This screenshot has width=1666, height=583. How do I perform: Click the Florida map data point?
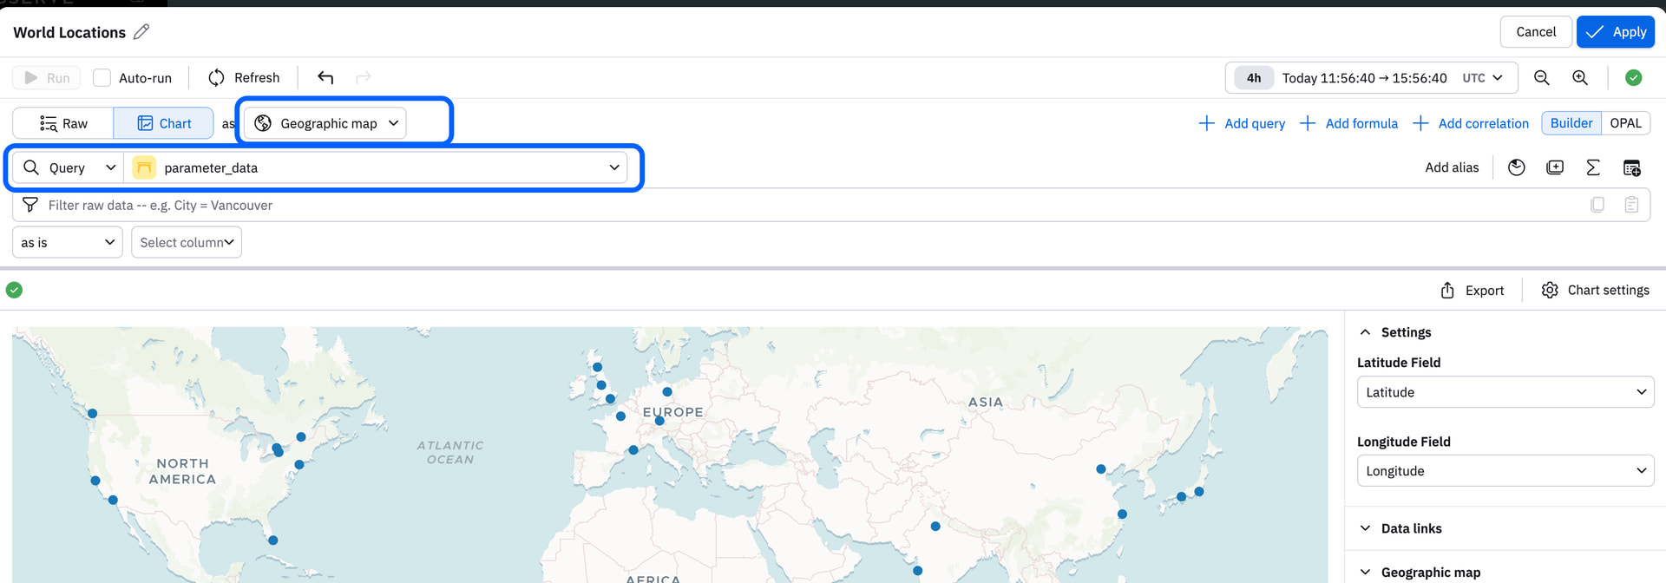click(273, 540)
